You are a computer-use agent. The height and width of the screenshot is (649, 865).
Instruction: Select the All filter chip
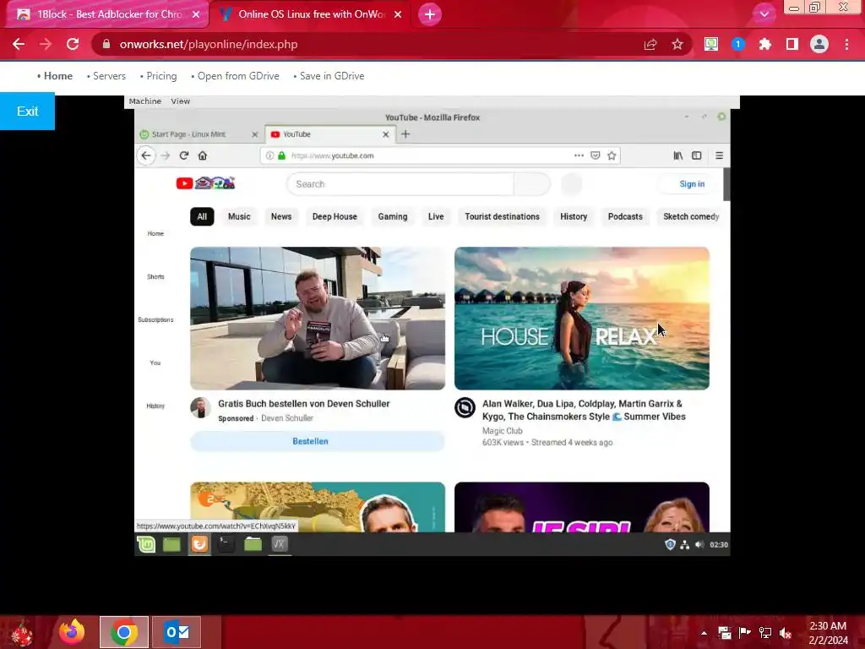click(202, 217)
